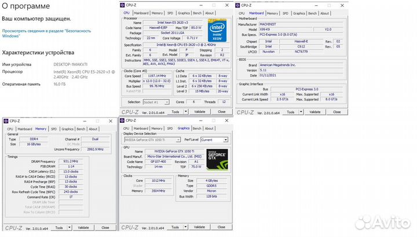417x237 pixels.
Task: Click Close button at bottom of CPU window
Action: (221, 112)
